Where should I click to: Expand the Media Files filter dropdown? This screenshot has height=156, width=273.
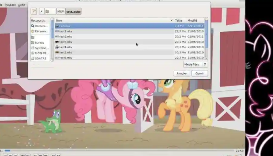click(x=195, y=64)
